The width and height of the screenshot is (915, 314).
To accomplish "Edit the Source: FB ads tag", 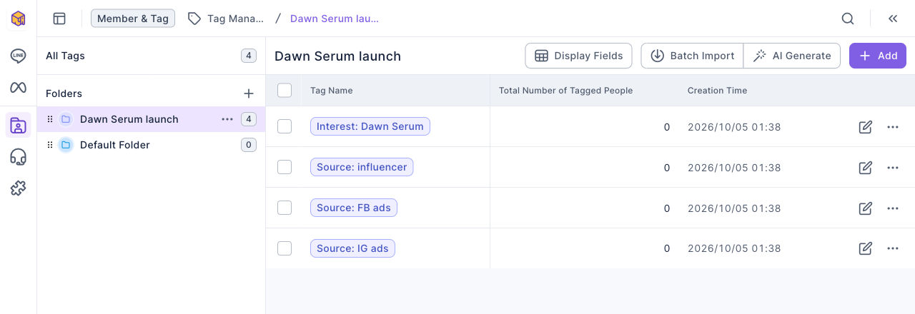I will coord(866,208).
